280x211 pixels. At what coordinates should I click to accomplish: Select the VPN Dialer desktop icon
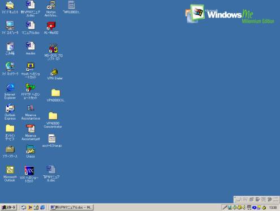point(55,74)
